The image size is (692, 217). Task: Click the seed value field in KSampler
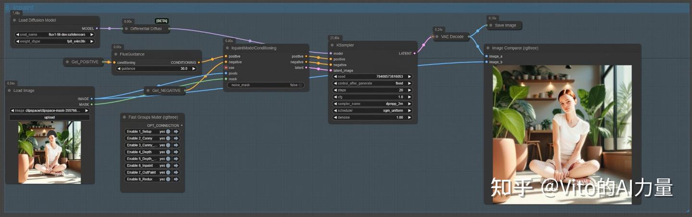[372, 77]
